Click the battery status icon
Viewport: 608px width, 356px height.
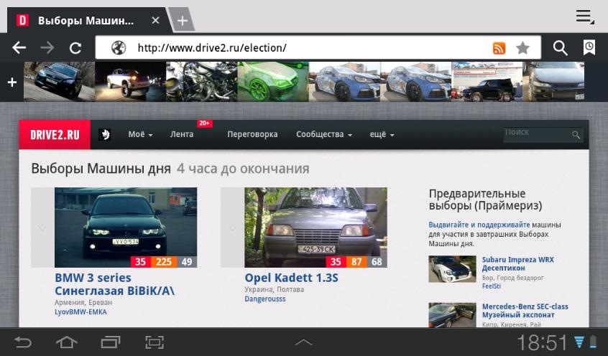(x=593, y=342)
